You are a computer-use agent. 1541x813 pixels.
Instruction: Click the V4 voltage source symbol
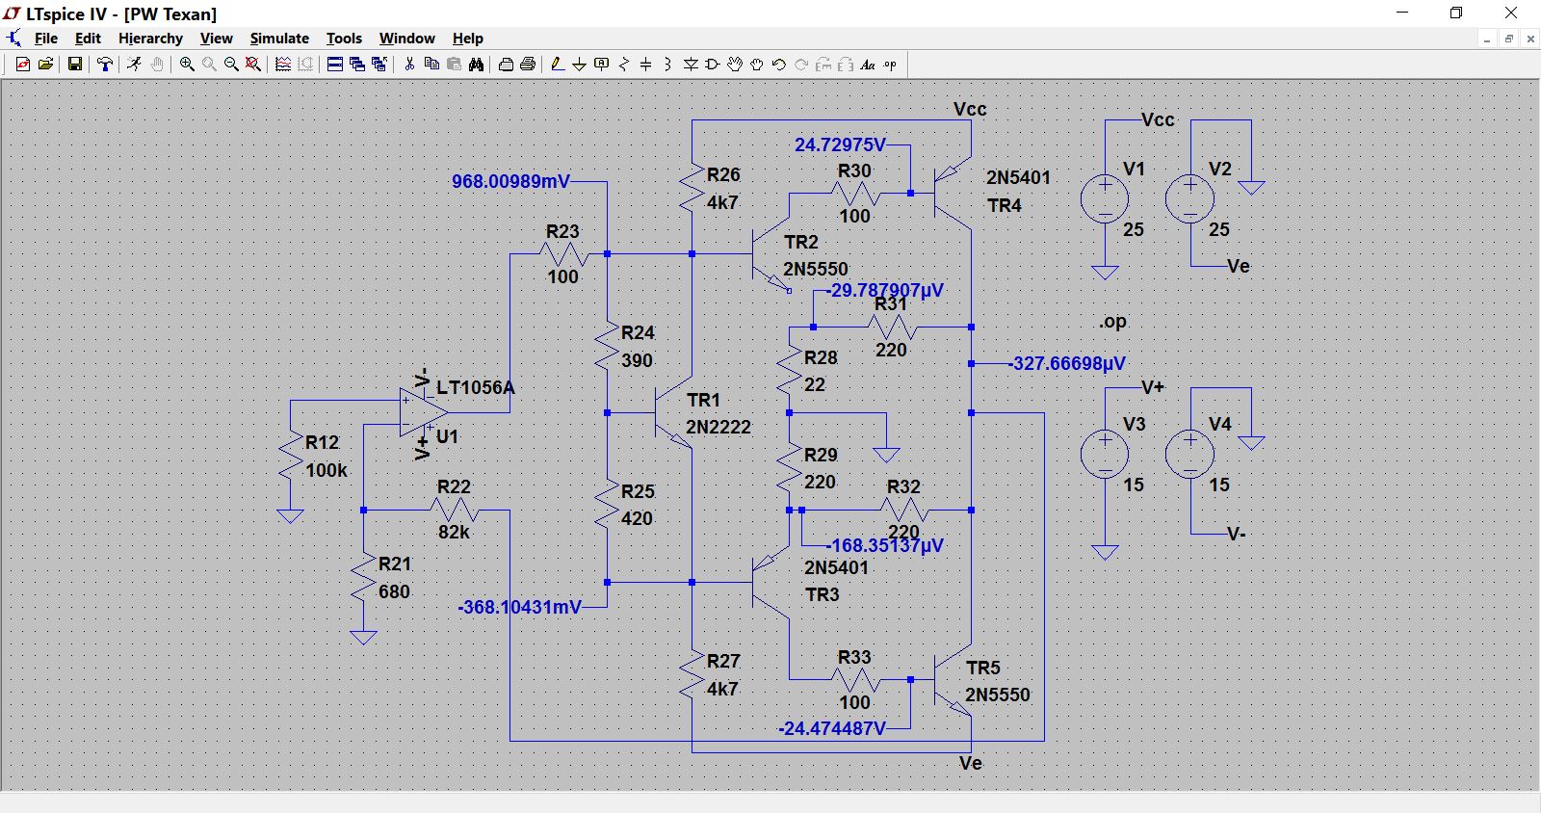click(1190, 455)
